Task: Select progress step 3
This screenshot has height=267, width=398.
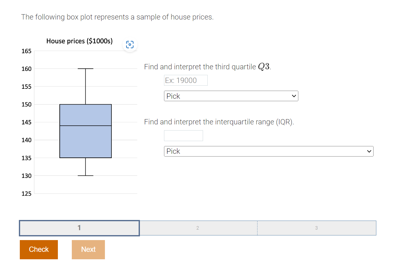Action: pyautogui.click(x=317, y=228)
